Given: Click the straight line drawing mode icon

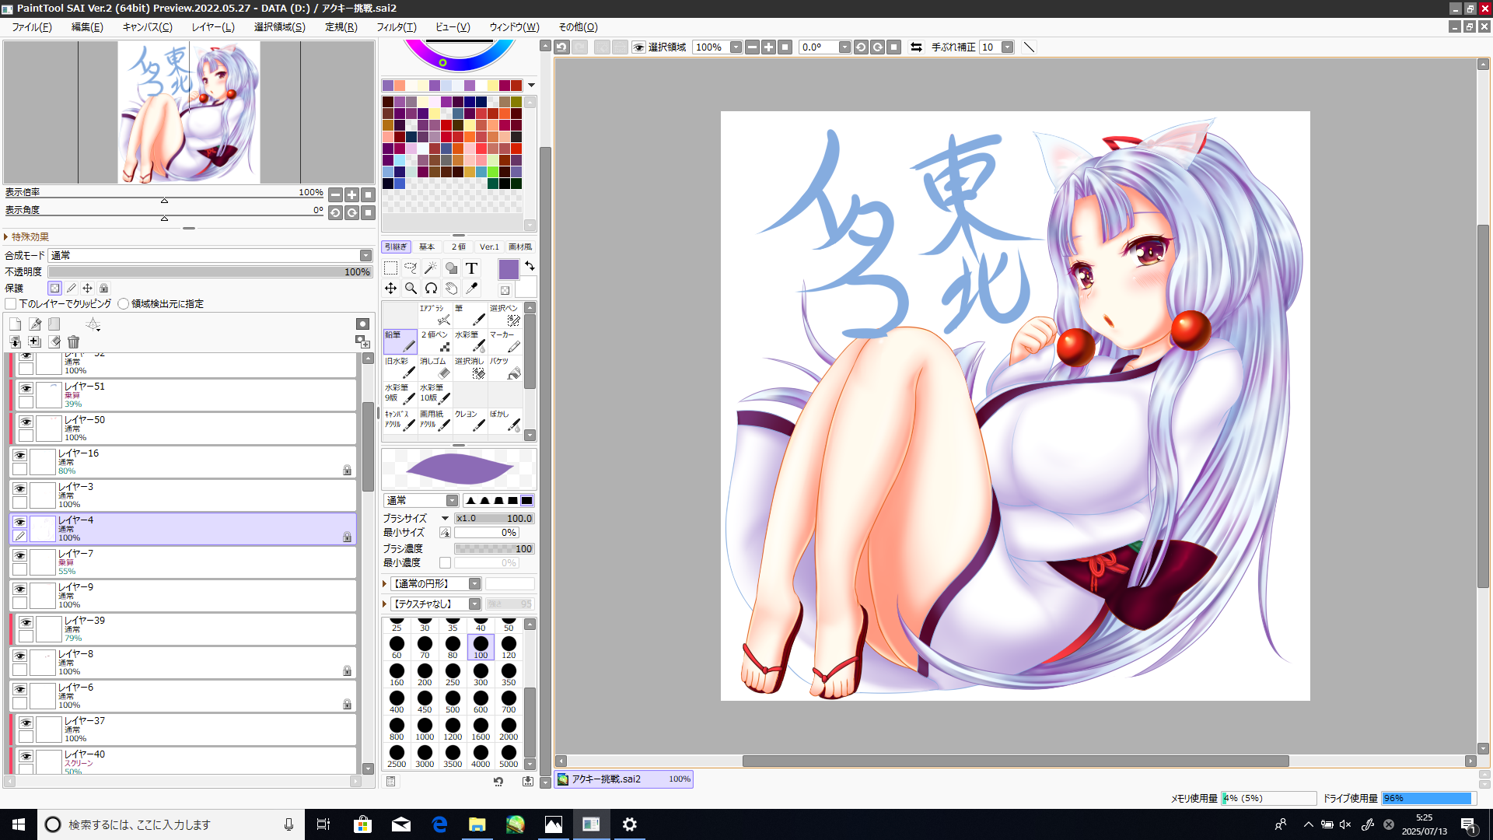Looking at the screenshot, I should [1029, 47].
